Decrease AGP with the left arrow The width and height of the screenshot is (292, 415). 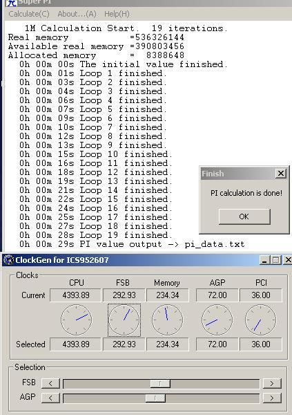[50, 398]
